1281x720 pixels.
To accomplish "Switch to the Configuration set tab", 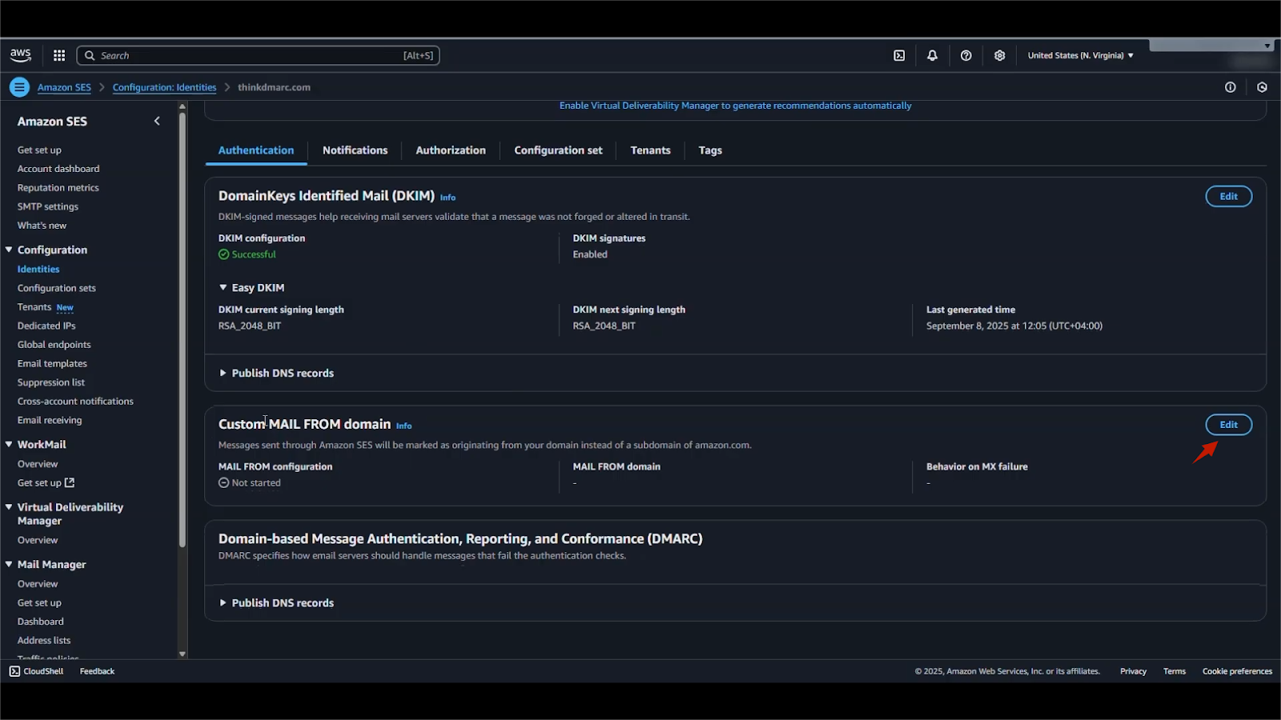I will click(558, 150).
